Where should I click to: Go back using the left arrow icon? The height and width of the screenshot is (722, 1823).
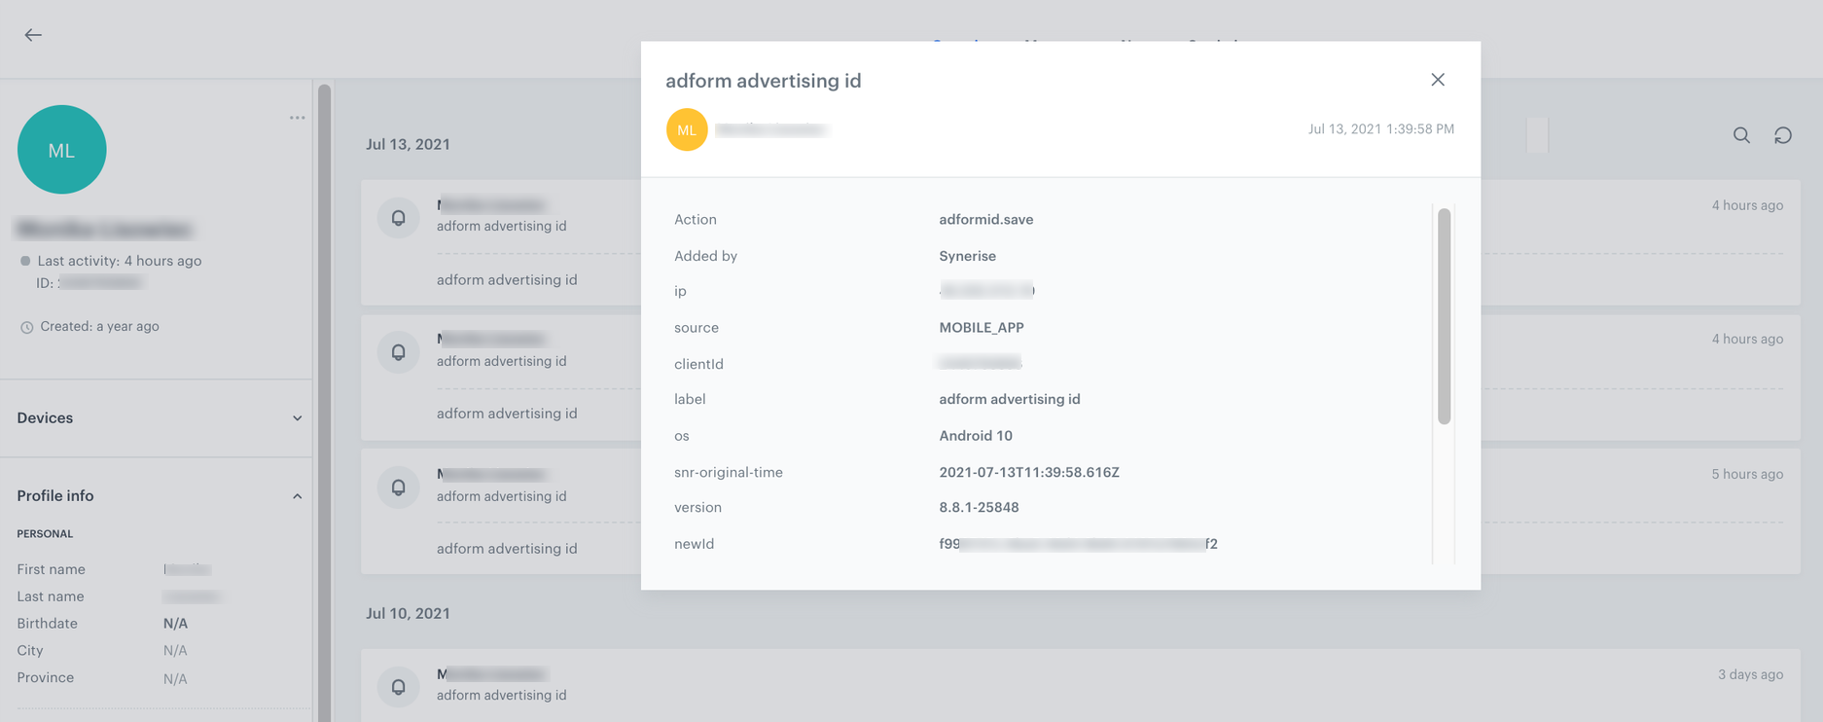point(33,35)
